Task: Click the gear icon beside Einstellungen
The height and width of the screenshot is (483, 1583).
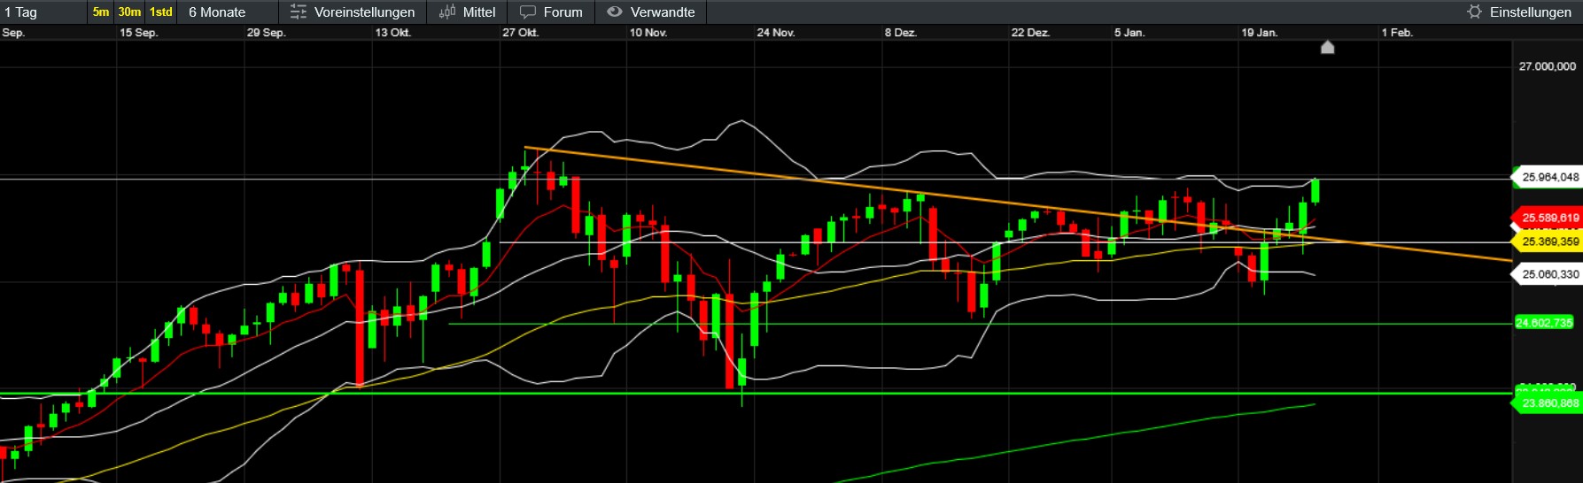Action: (x=1474, y=12)
